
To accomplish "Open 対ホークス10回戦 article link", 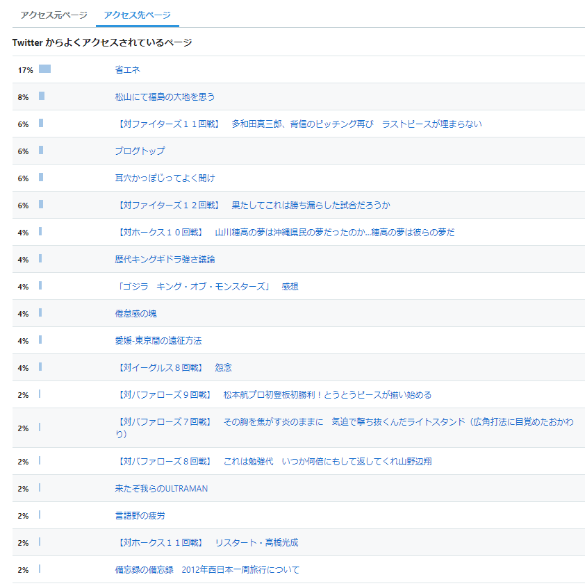I will coord(285,233).
